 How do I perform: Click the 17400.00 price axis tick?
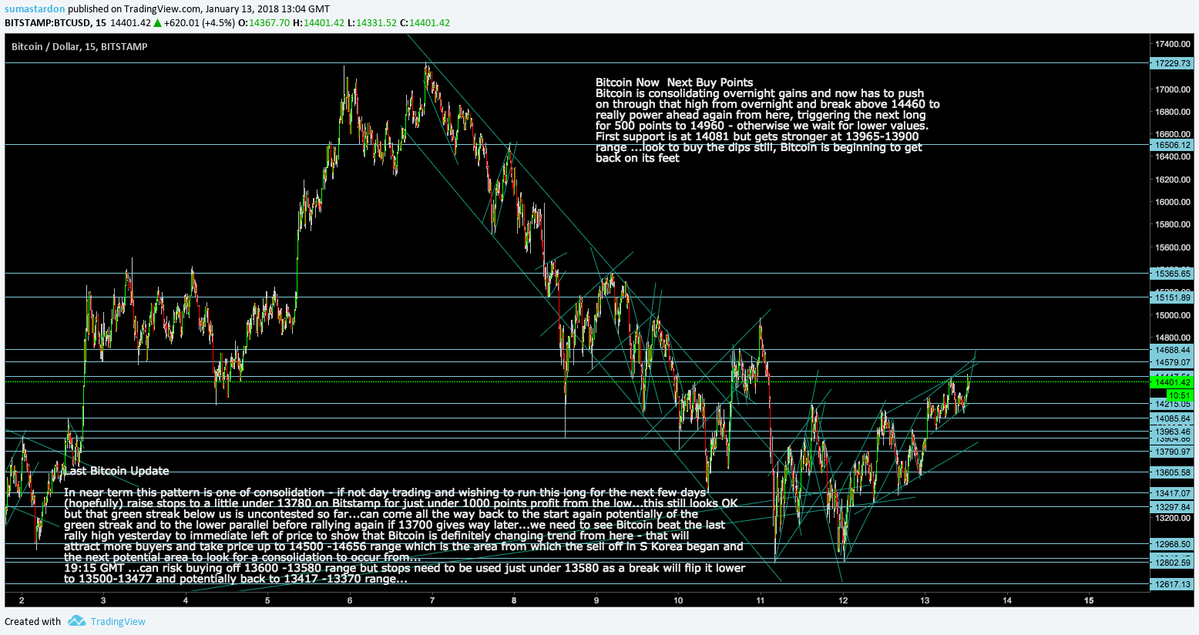pos(1172,44)
